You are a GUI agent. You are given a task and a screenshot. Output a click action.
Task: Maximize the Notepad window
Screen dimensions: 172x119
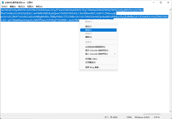click(161, 2)
